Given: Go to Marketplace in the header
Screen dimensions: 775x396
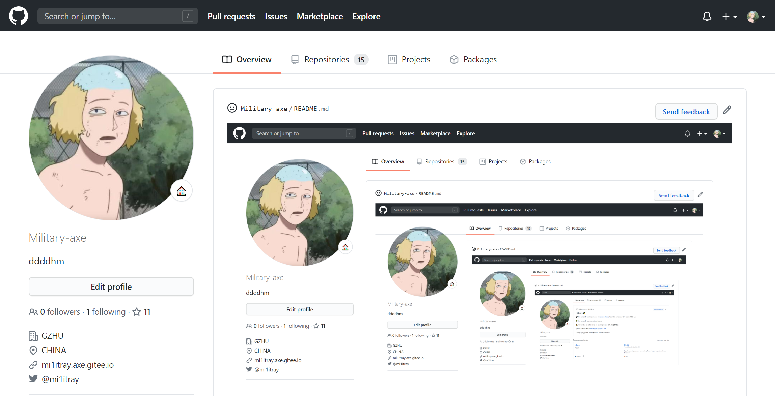Looking at the screenshot, I should [320, 16].
